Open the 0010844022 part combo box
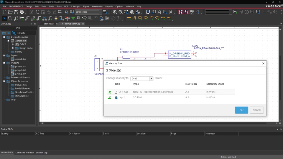 (x=100, y=12)
